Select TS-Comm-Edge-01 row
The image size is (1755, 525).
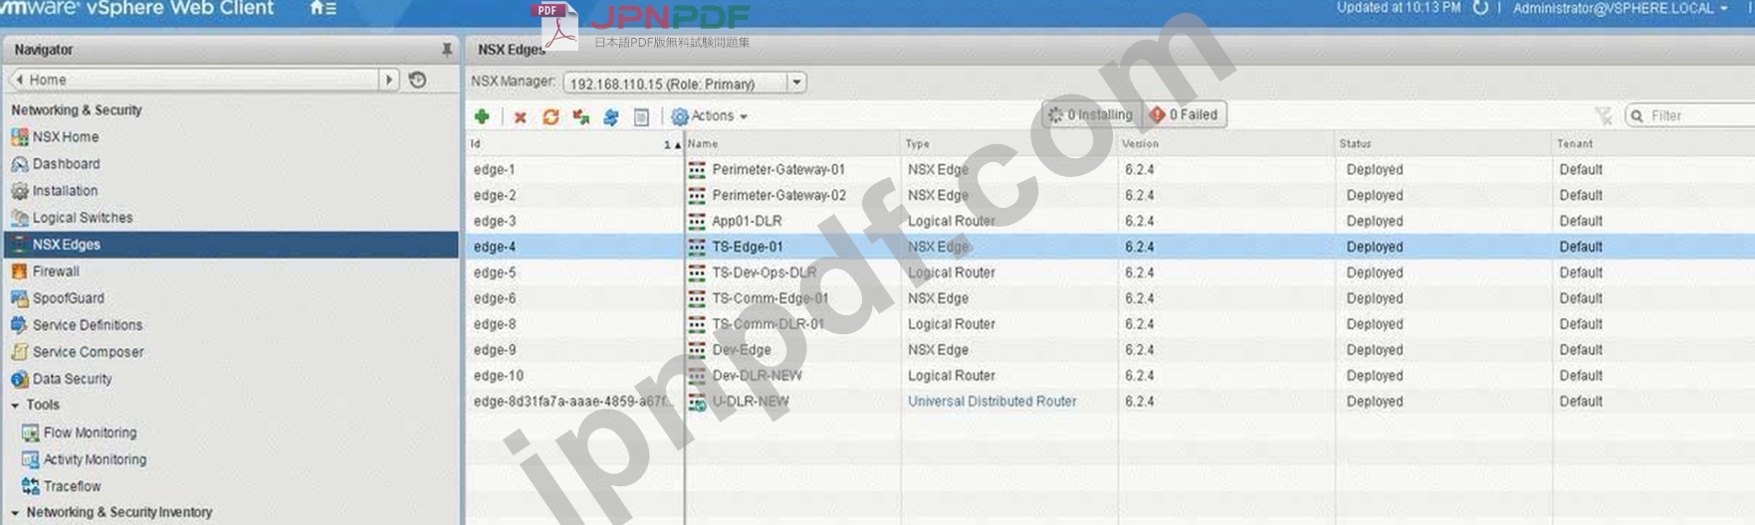(1111, 299)
